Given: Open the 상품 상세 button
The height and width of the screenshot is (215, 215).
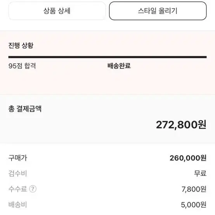Looking at the screenshot, I should tap(57, 11).
